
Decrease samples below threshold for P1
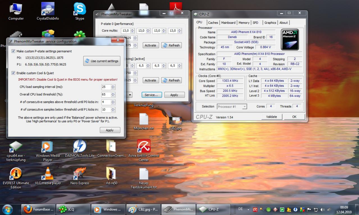pos(113,111)
